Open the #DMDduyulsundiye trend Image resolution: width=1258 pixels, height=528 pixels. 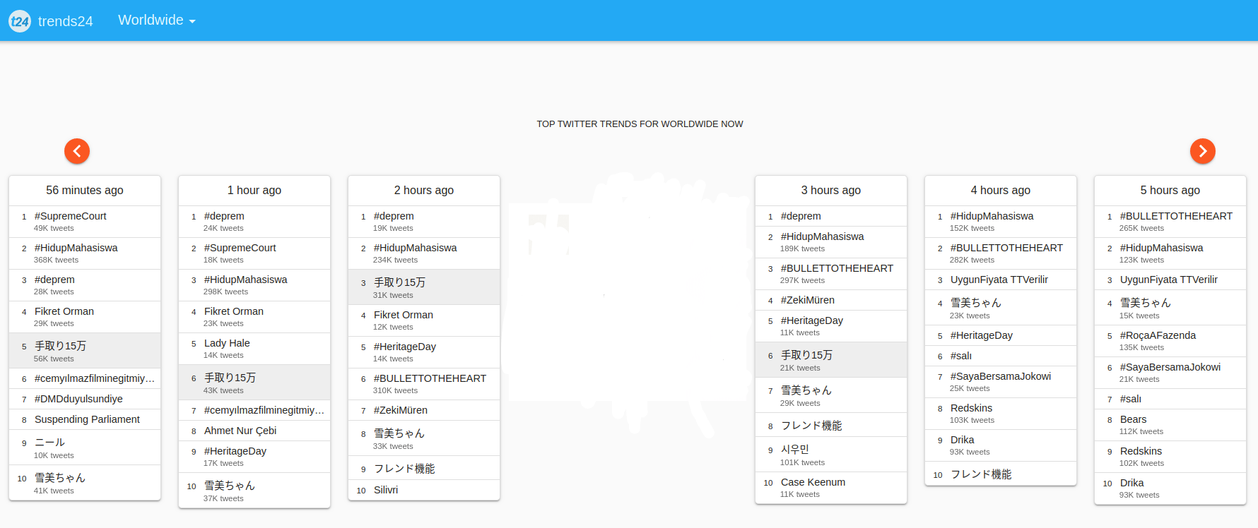(x=78, y=399)
